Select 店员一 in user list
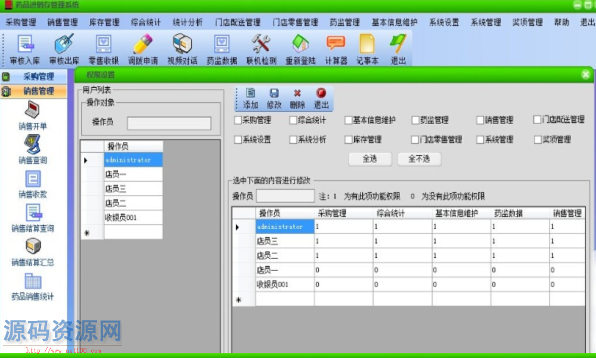 tap(133, 174)
